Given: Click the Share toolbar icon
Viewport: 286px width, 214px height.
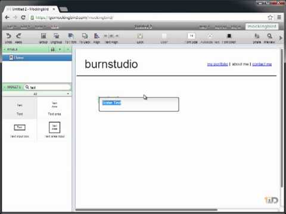Looking at the screenshot, I should 257,36.
